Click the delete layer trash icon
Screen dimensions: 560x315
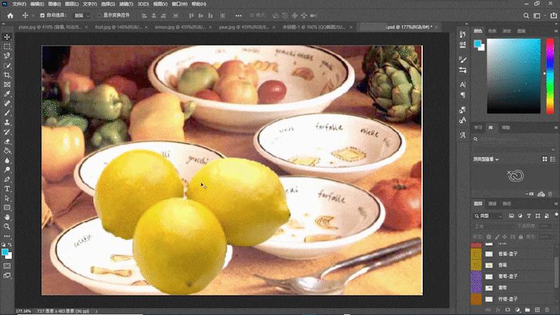click(x=546, y=310)
